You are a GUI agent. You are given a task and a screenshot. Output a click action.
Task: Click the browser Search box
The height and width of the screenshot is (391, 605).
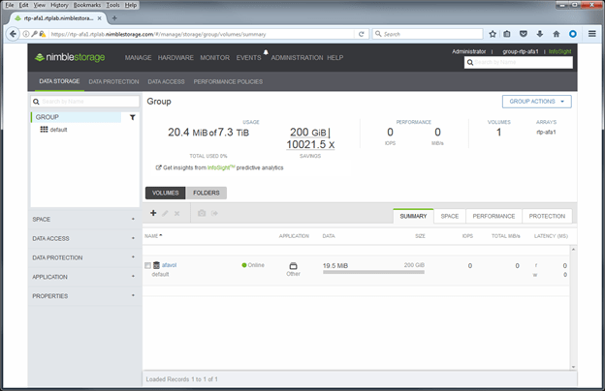pyautogui.click(x=428, y=34)
